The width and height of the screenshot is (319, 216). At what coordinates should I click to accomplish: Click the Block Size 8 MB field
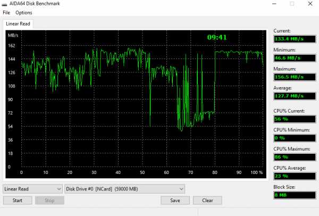pos(295,195)
